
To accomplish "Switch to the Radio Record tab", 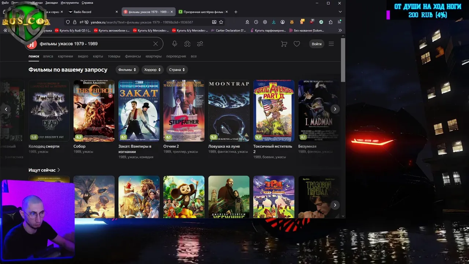I will pyautogui.click(x=93, y=12).
